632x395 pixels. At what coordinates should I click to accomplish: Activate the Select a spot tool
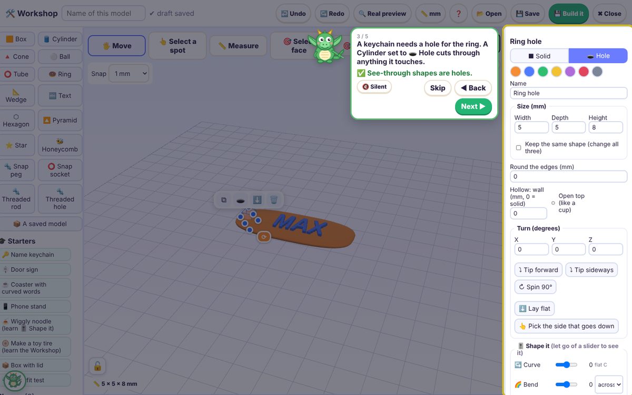pos(177,46)
